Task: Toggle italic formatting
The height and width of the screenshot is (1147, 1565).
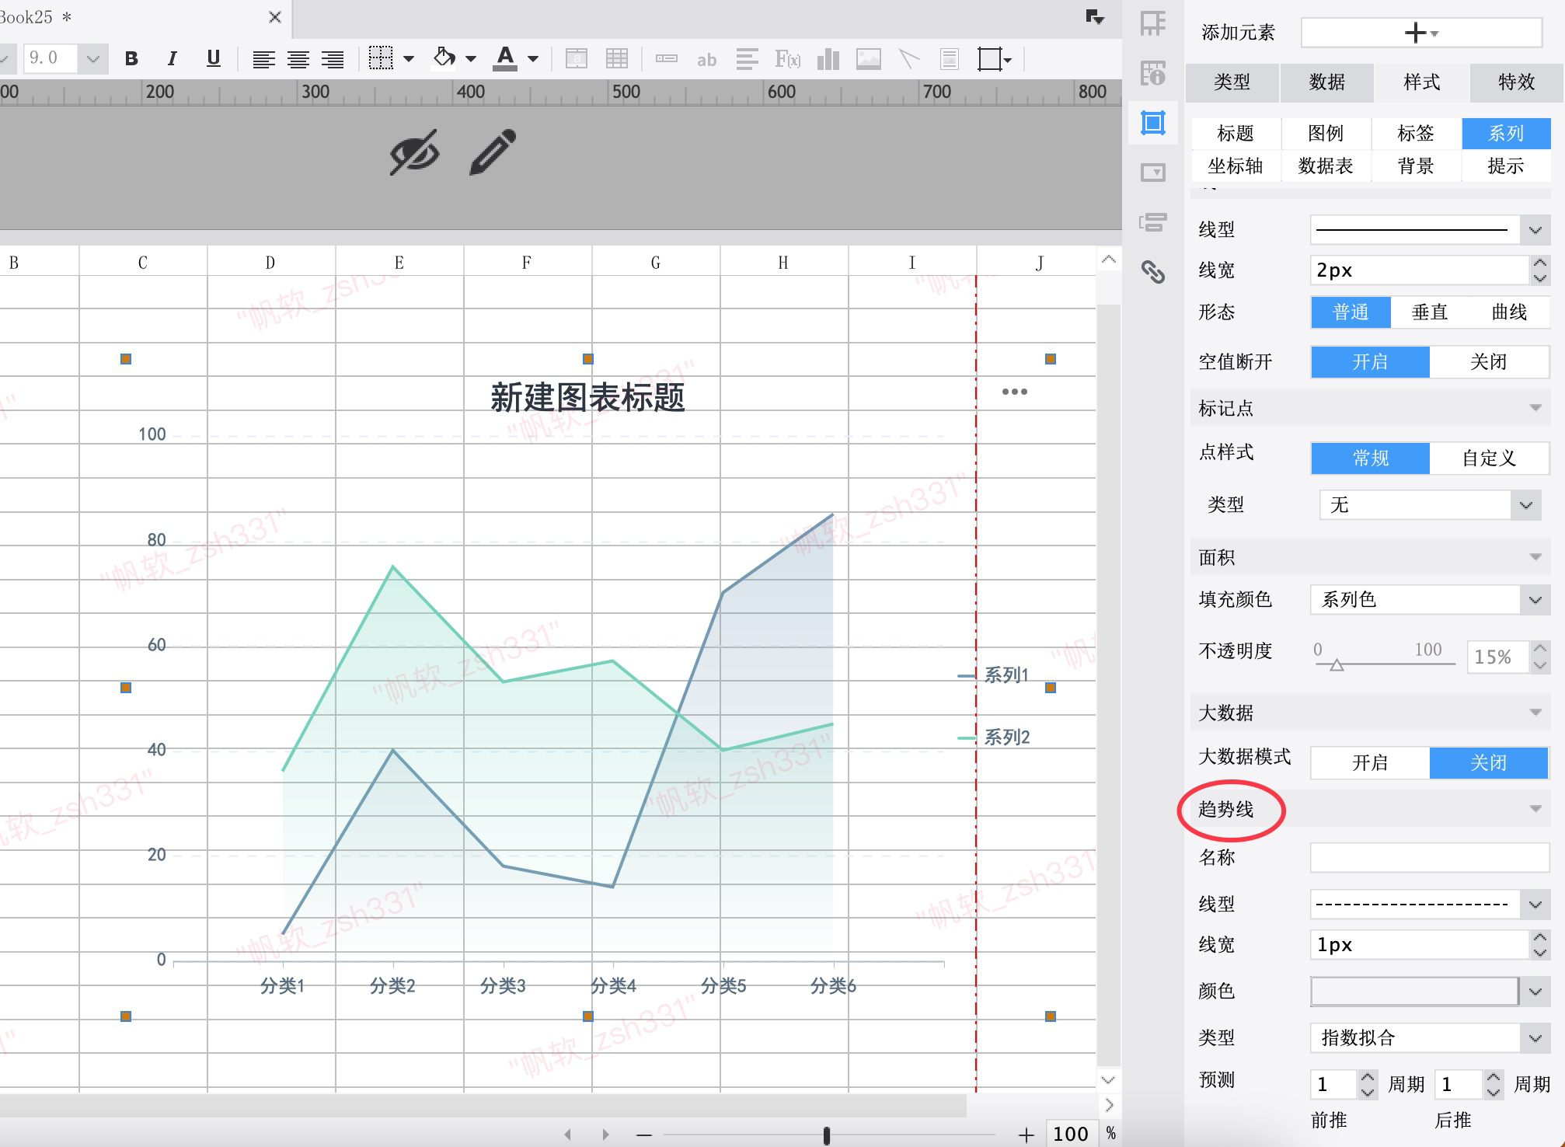Action: [172, 58]
